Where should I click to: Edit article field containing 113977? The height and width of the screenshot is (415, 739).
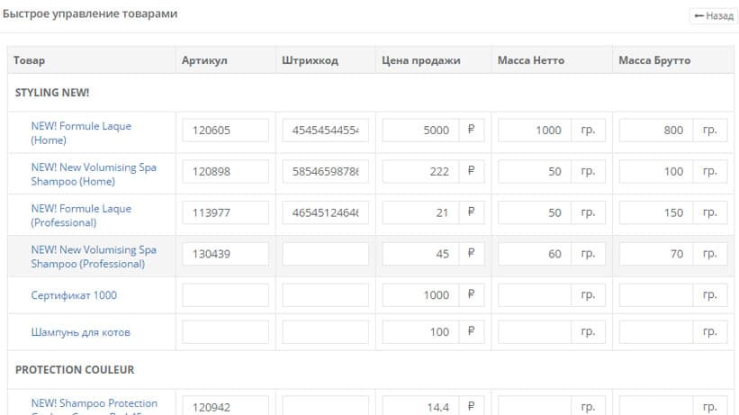[x=226, y=212]
